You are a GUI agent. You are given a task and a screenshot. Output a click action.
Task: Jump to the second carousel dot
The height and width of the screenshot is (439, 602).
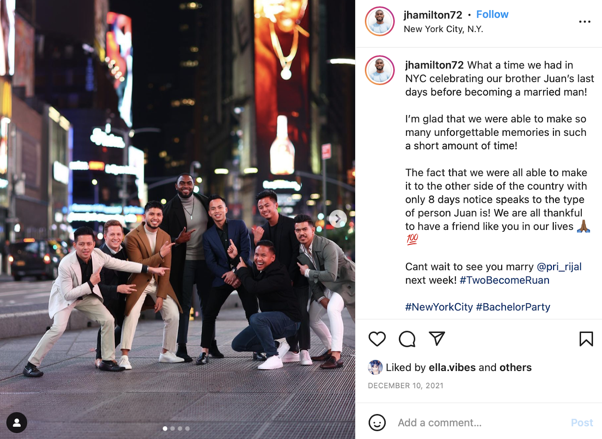point(172,428)
